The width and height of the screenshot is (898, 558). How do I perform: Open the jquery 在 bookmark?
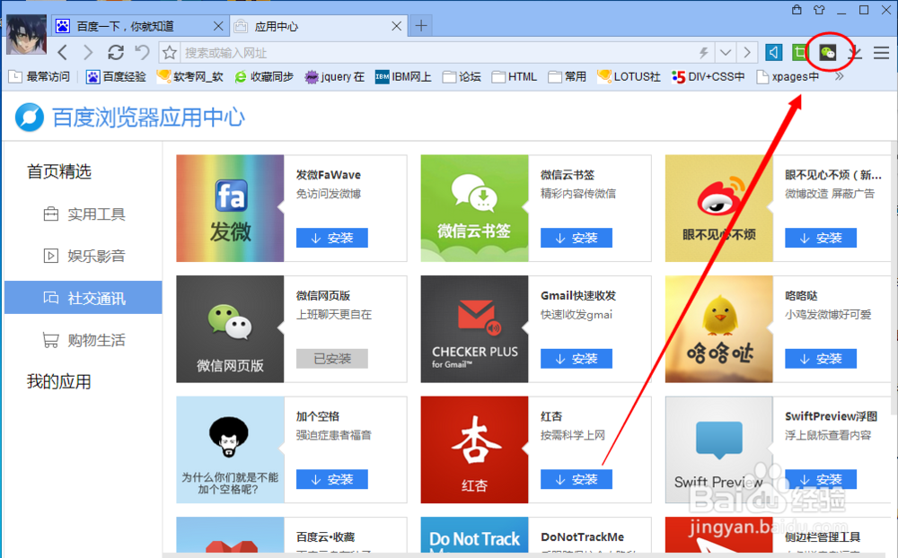[335, 76]
